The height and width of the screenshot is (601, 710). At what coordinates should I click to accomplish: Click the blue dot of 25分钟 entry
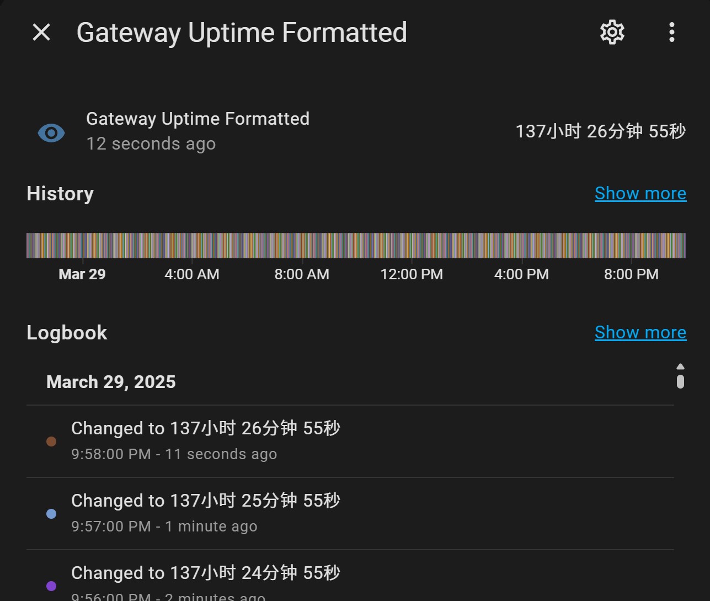tap(51, 514)
